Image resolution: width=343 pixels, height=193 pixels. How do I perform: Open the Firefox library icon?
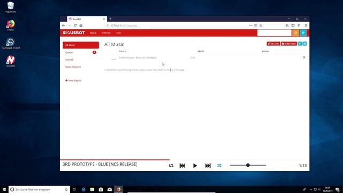point(287,25)
